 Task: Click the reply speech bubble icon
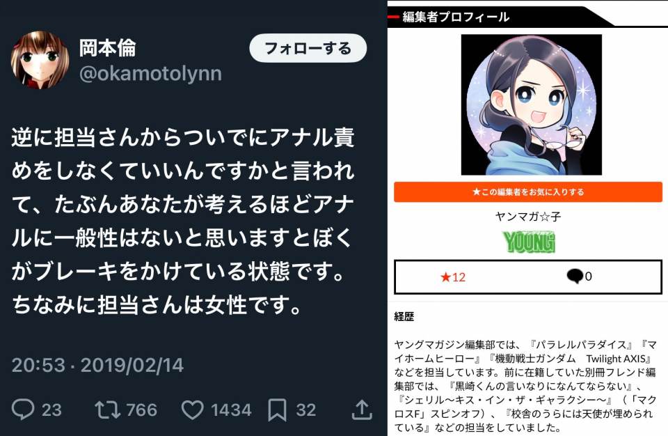[22, 410]
